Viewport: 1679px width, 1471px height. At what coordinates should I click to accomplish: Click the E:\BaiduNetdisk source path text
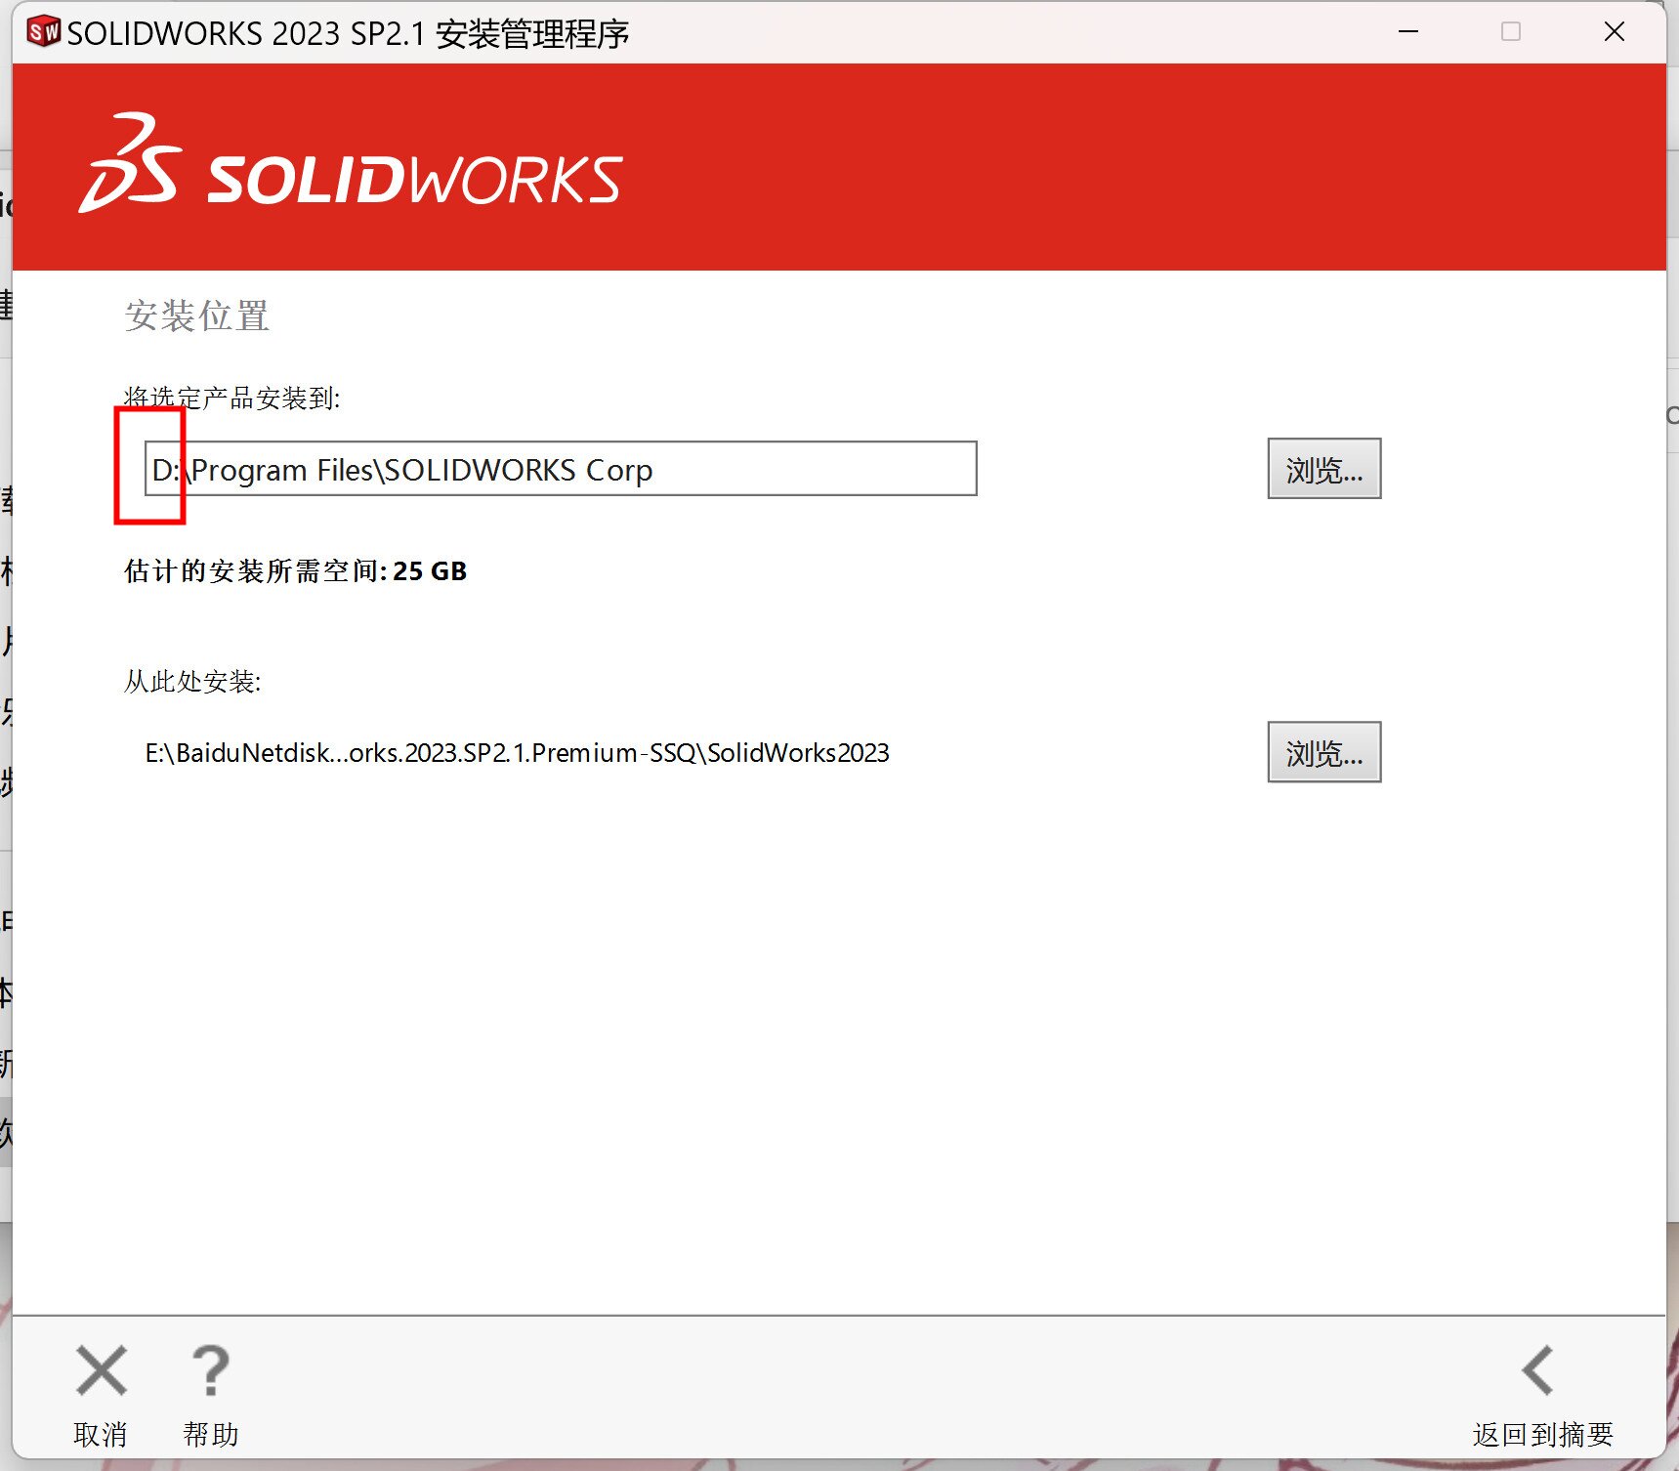(x=517, y=753)
